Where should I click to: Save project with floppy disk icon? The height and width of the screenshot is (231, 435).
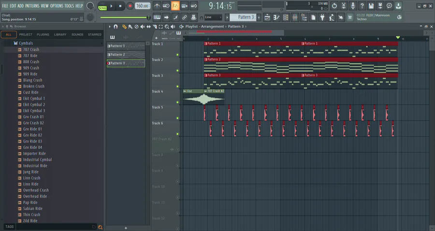[x=371, y=5]
